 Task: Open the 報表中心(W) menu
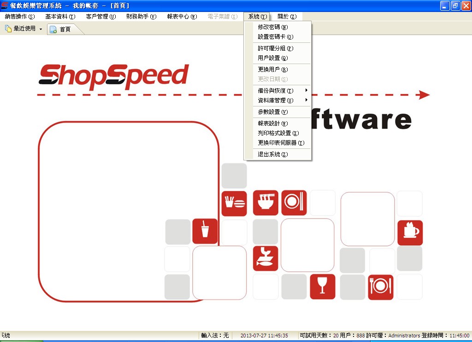point(182,17)
